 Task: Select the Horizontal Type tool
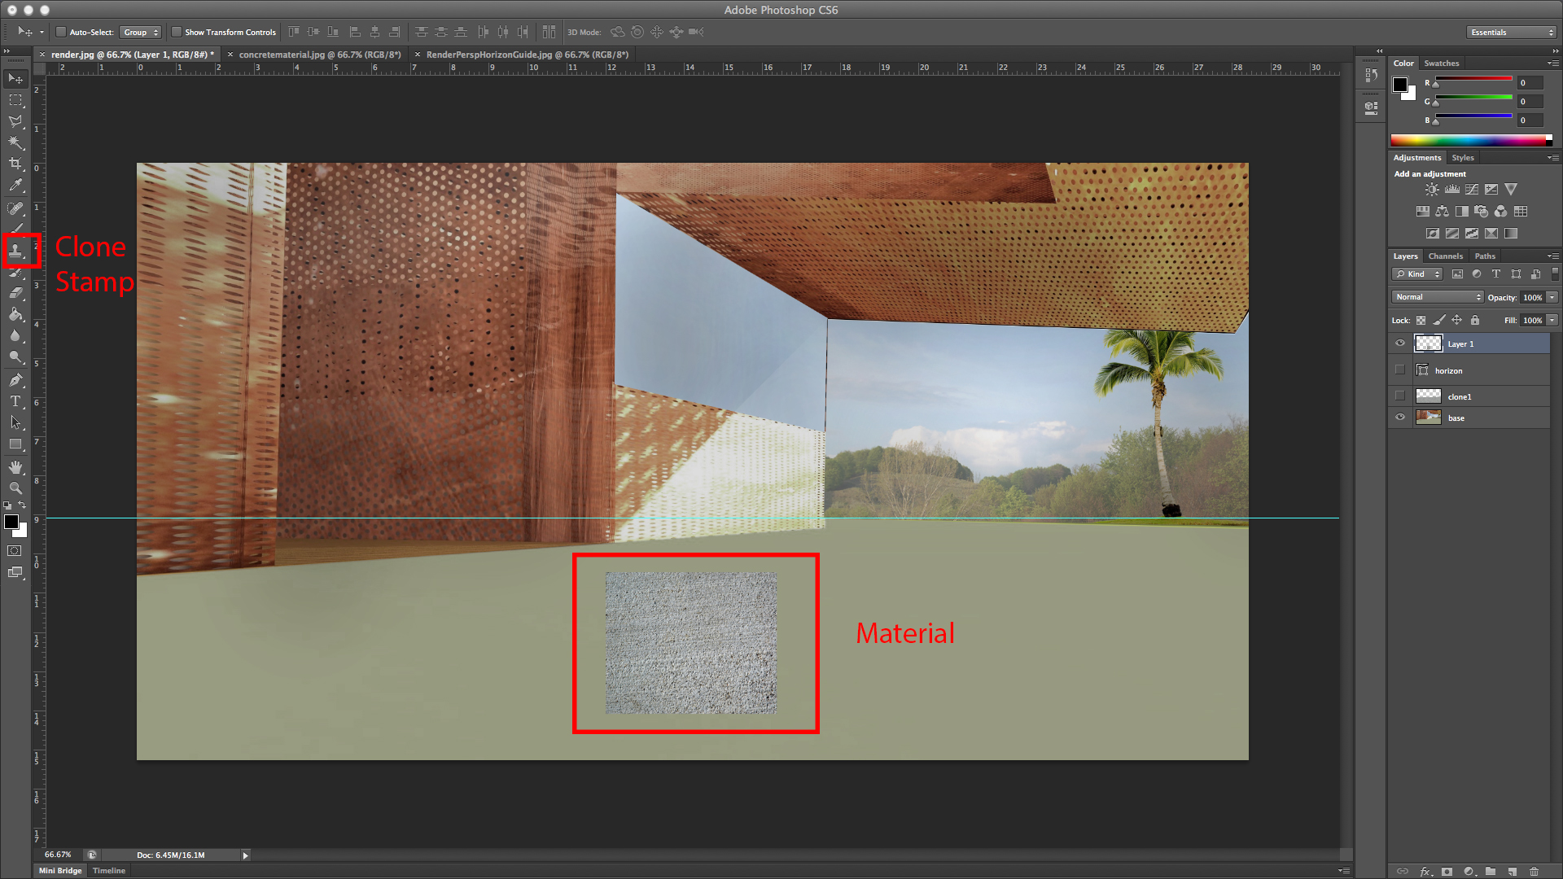coord(15,401)
